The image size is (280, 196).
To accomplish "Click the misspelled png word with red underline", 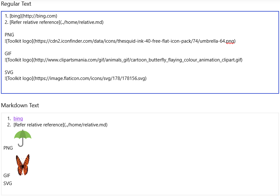I will pos(230,41).
